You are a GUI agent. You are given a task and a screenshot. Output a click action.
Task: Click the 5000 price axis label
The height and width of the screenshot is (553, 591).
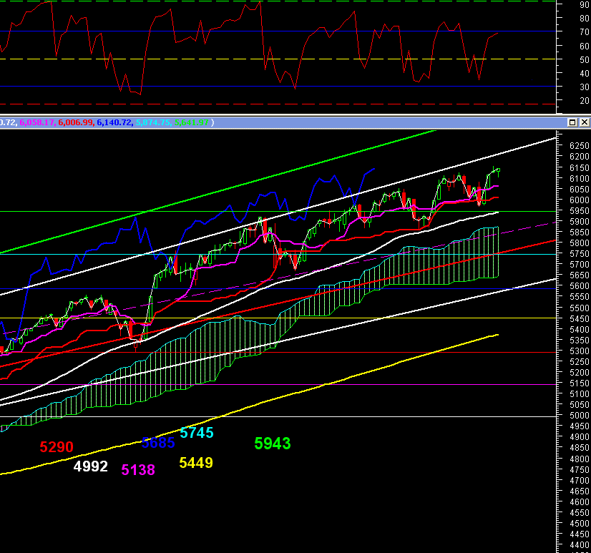coord(580,416)
